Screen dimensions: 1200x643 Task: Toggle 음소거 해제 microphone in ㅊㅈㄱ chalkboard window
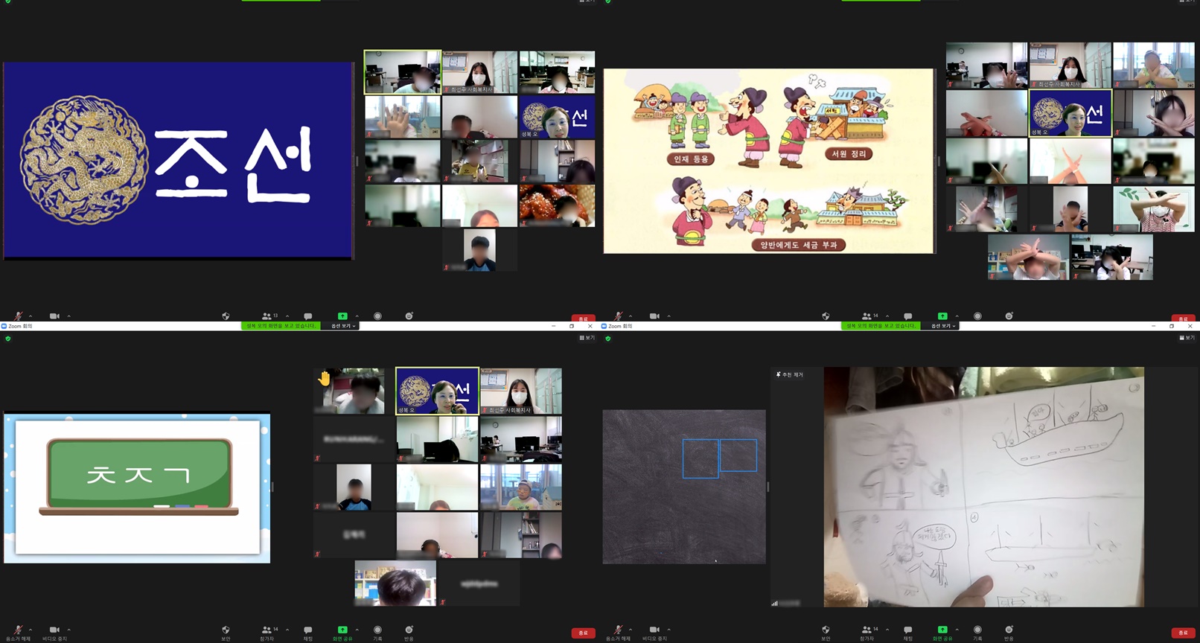[x=18, y=630]
